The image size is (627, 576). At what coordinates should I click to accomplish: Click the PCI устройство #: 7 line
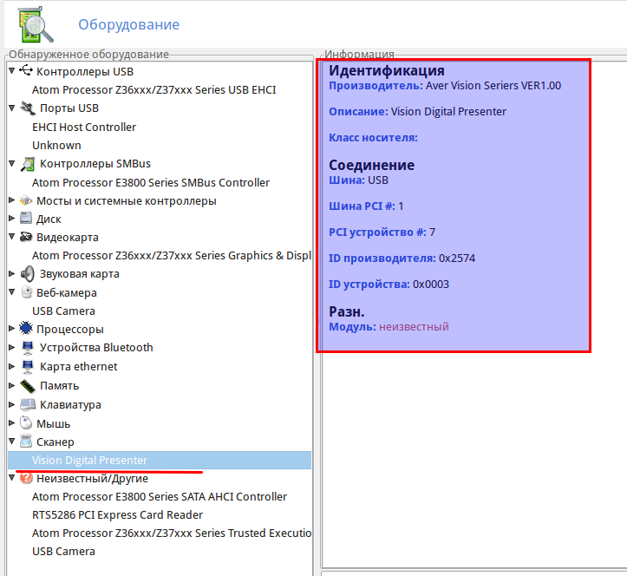click(382, 232)
